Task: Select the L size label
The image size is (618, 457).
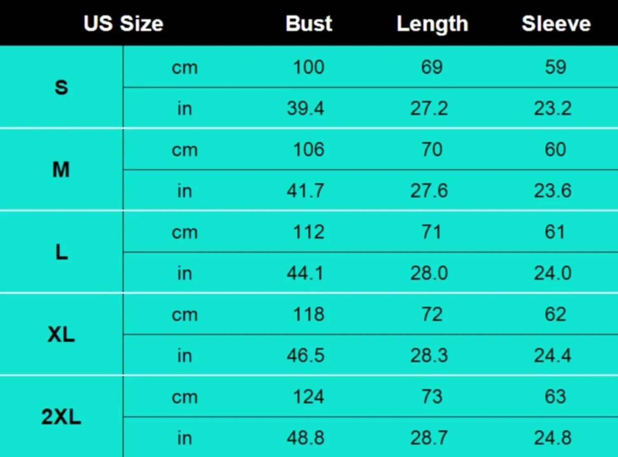Action: tap(61, 252)
